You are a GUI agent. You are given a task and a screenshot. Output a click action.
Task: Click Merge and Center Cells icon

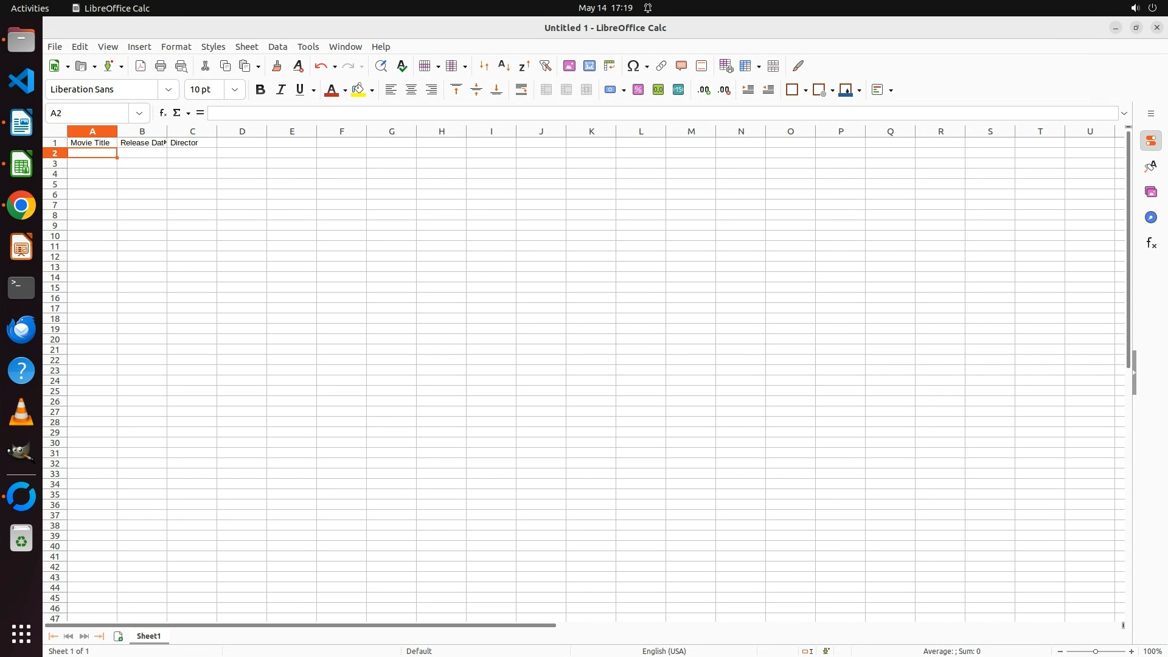546,90
